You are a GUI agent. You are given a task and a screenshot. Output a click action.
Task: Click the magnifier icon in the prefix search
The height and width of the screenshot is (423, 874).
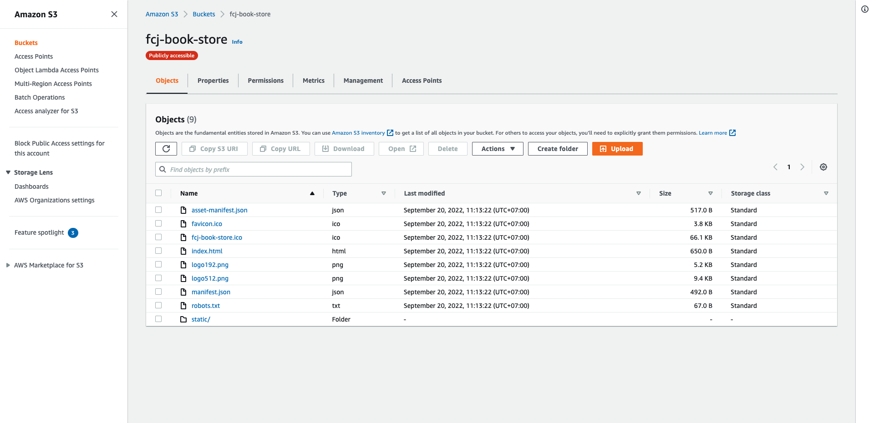[x=163, y=169]
